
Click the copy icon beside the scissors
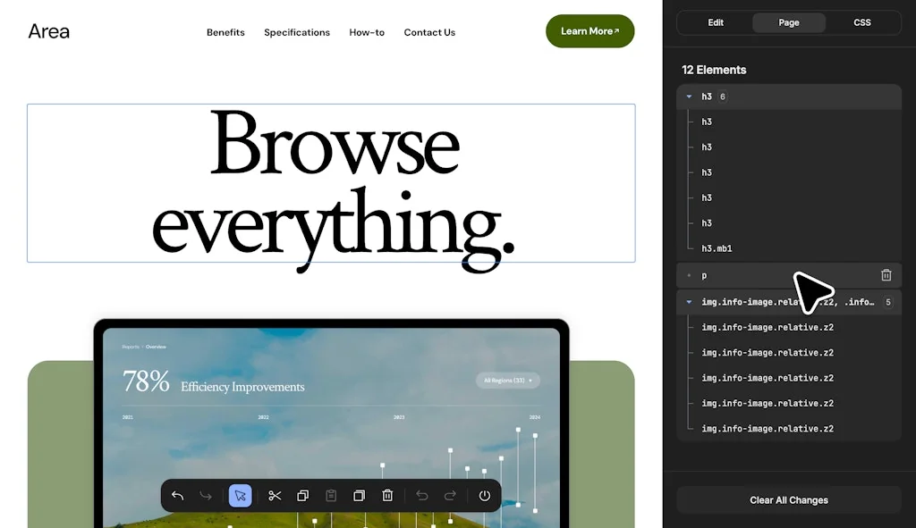302,496
